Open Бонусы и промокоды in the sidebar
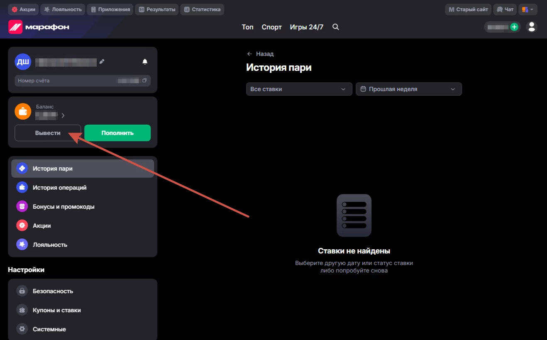 coord(83,207)
